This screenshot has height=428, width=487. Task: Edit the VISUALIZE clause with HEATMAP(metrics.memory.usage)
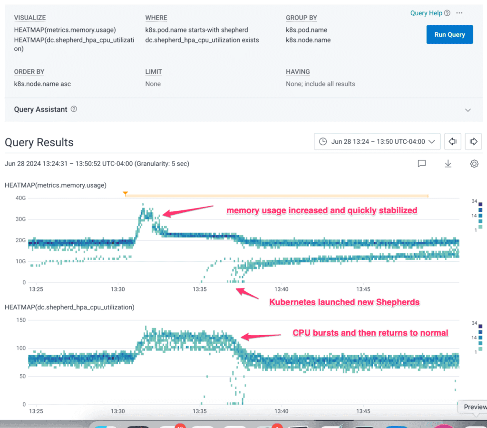(x=65, y=30)
